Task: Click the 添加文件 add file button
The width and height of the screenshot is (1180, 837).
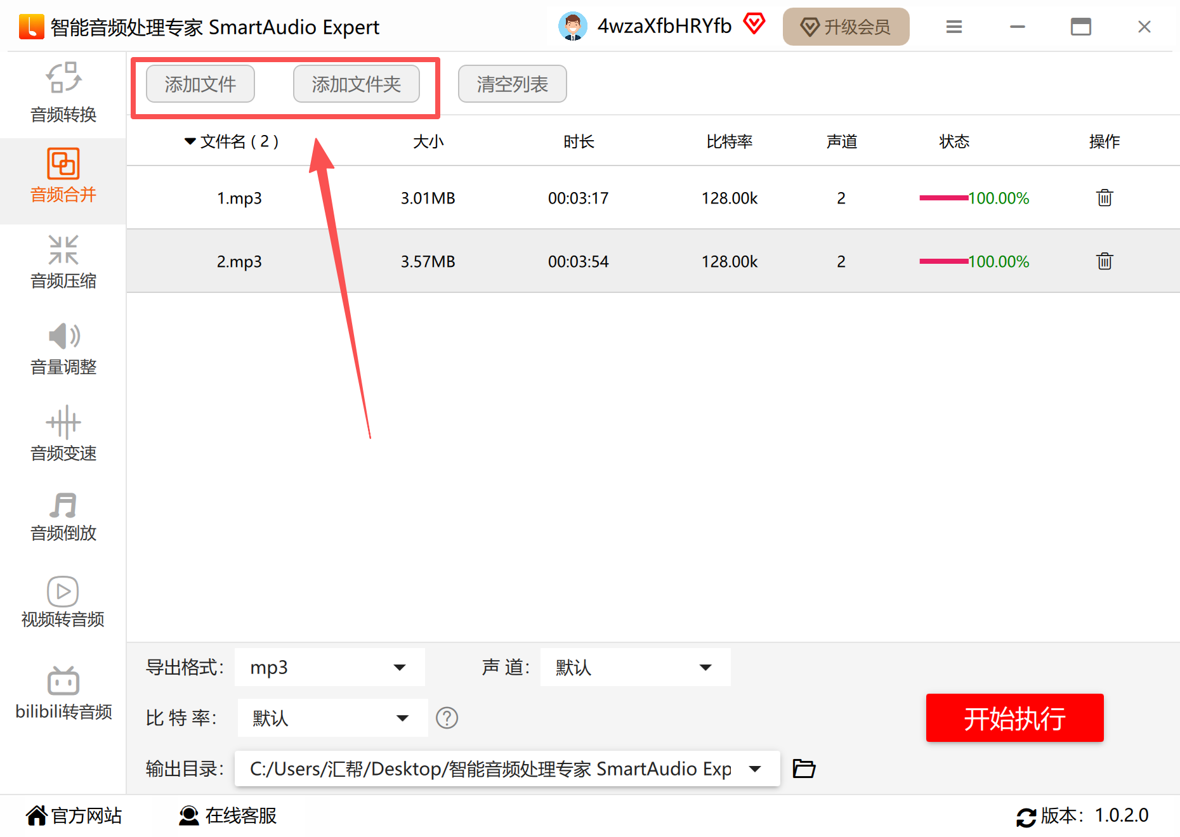Action: click(200, 84)
